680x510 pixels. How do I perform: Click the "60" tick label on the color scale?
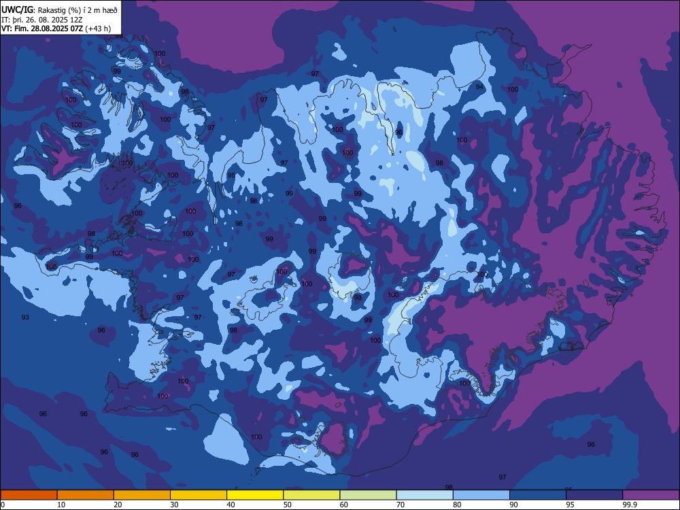pos(344,505)
